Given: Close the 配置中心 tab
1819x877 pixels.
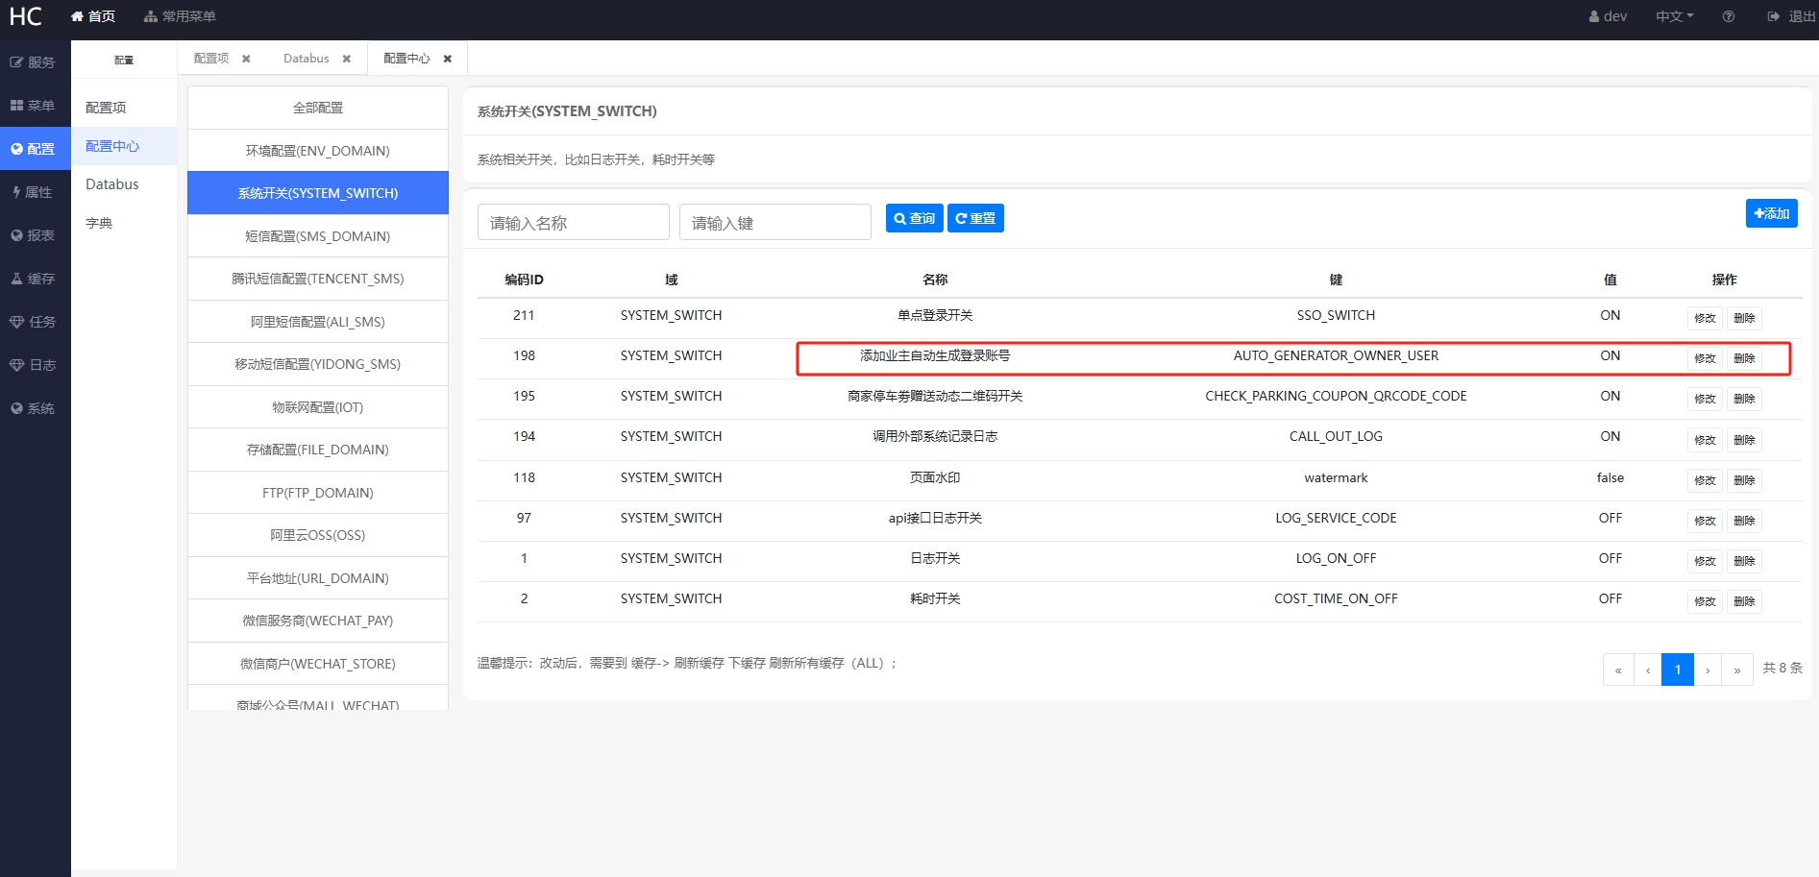Looking at the screenshot, I should 448,59.
